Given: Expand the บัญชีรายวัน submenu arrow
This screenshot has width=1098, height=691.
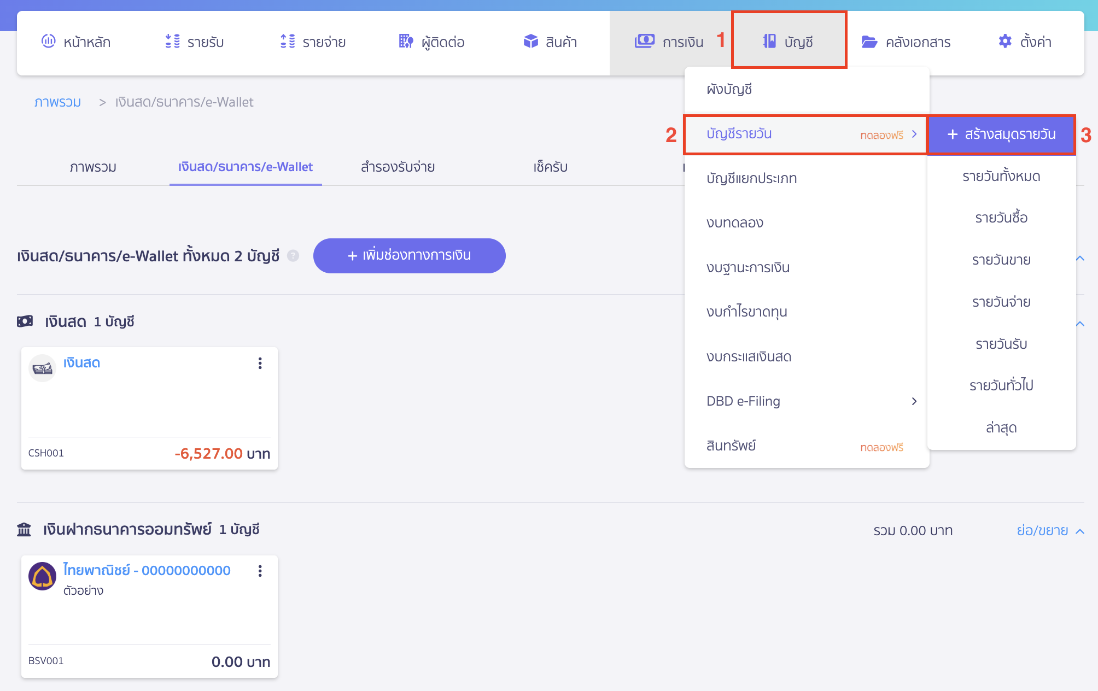Looking at the screenshot, I should click(914, 134).
